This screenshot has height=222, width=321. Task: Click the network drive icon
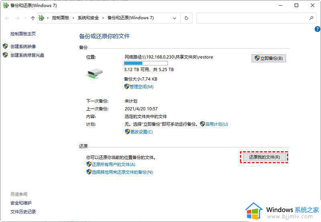click(x=95, y=73)
